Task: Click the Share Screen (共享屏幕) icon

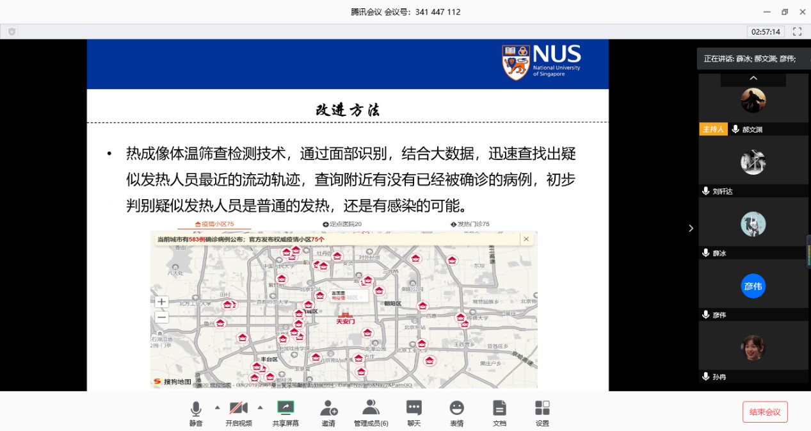Action: 285,408
